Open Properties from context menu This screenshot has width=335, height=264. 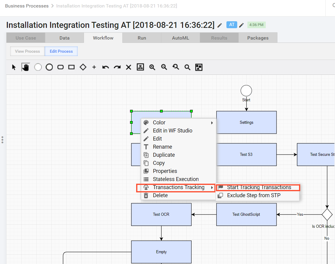click(x=178, y=171)
